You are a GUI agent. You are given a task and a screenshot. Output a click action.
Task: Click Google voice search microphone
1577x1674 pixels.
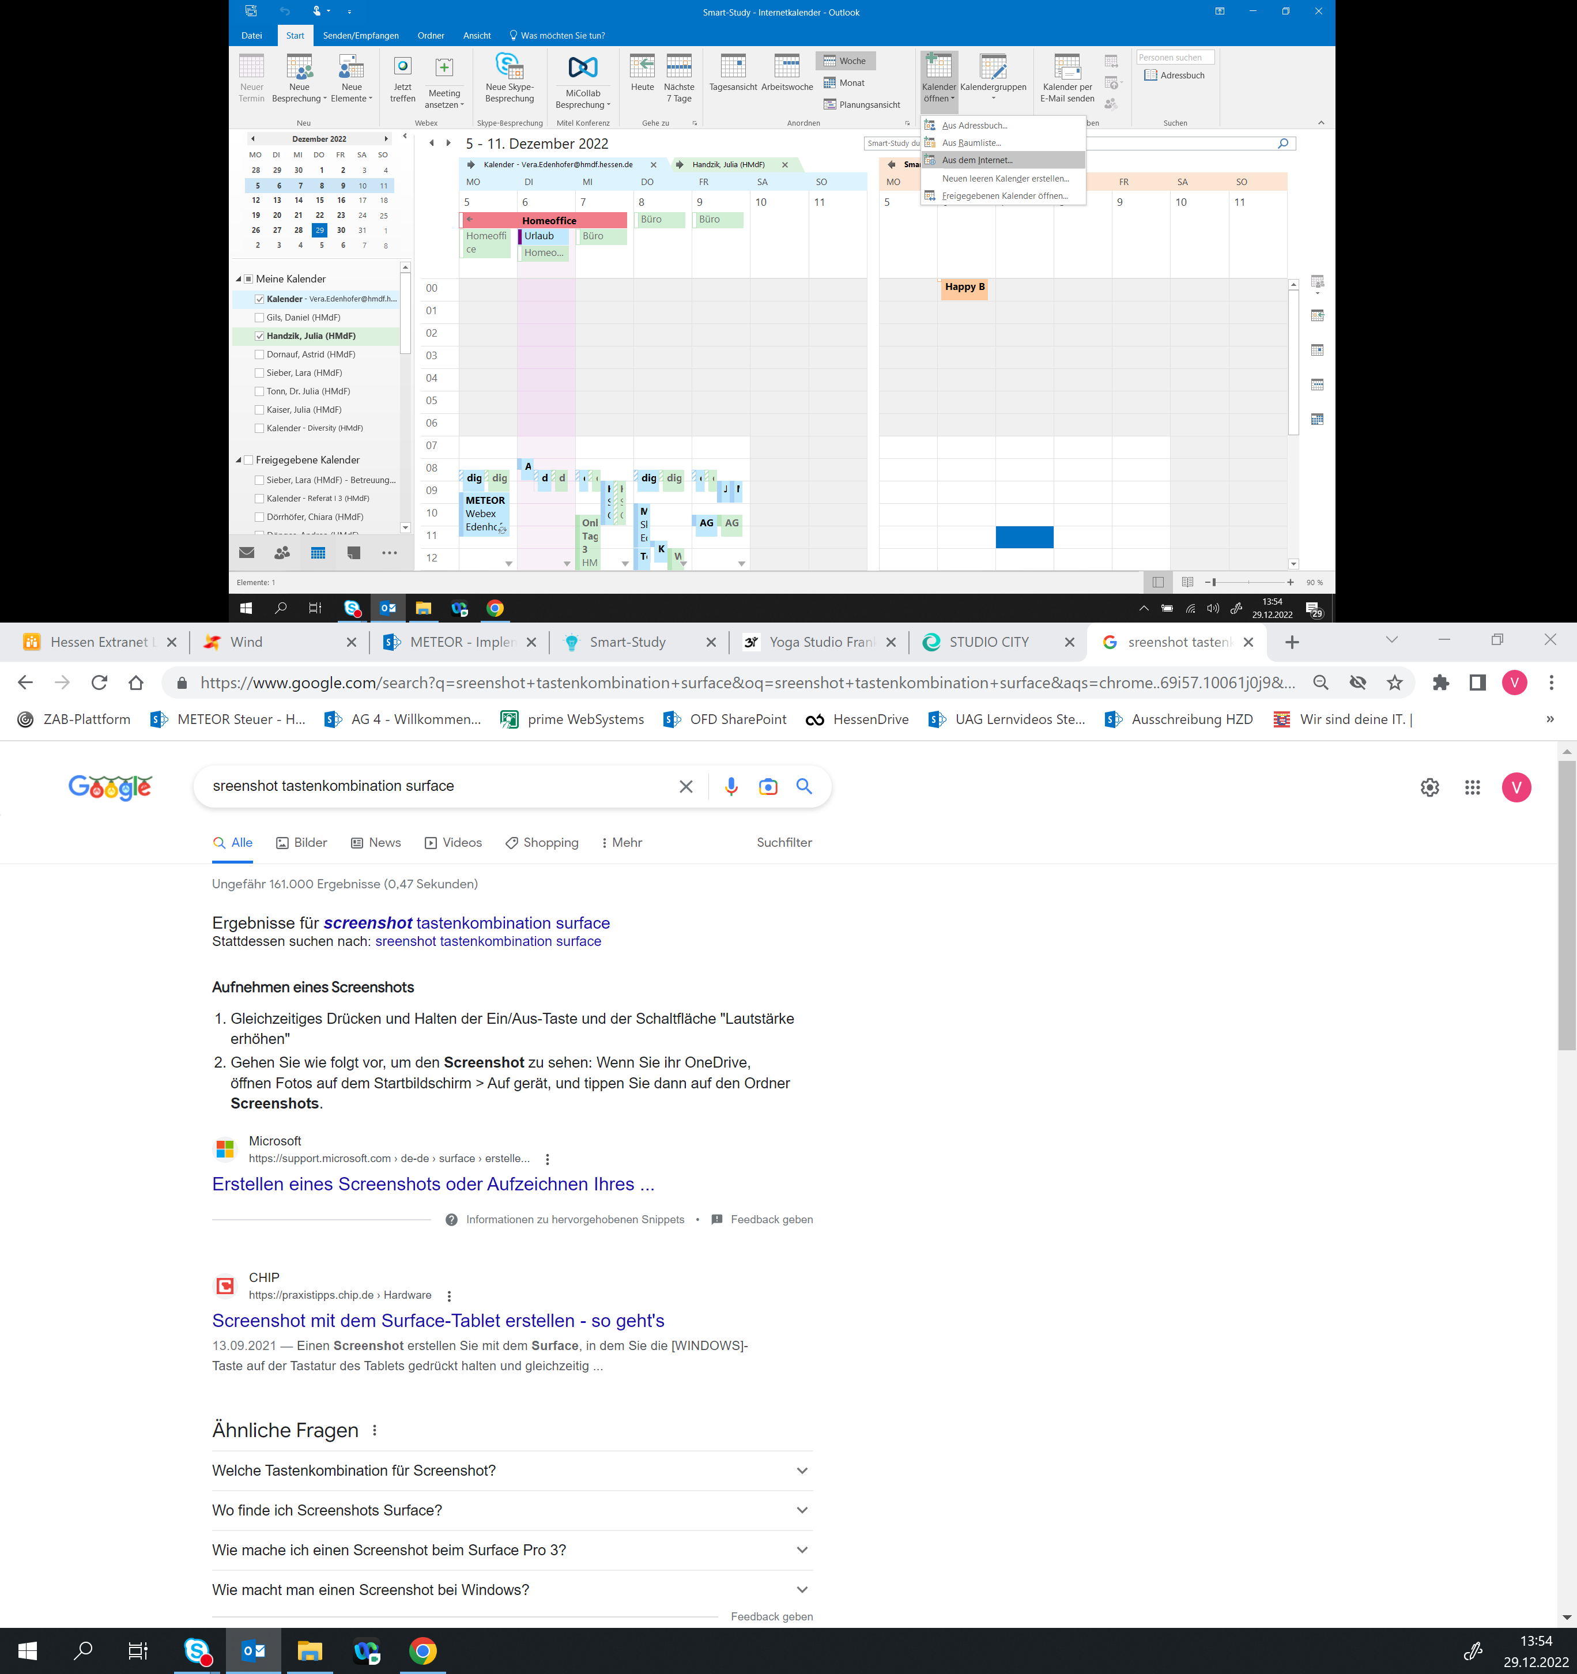click(731, 786)
